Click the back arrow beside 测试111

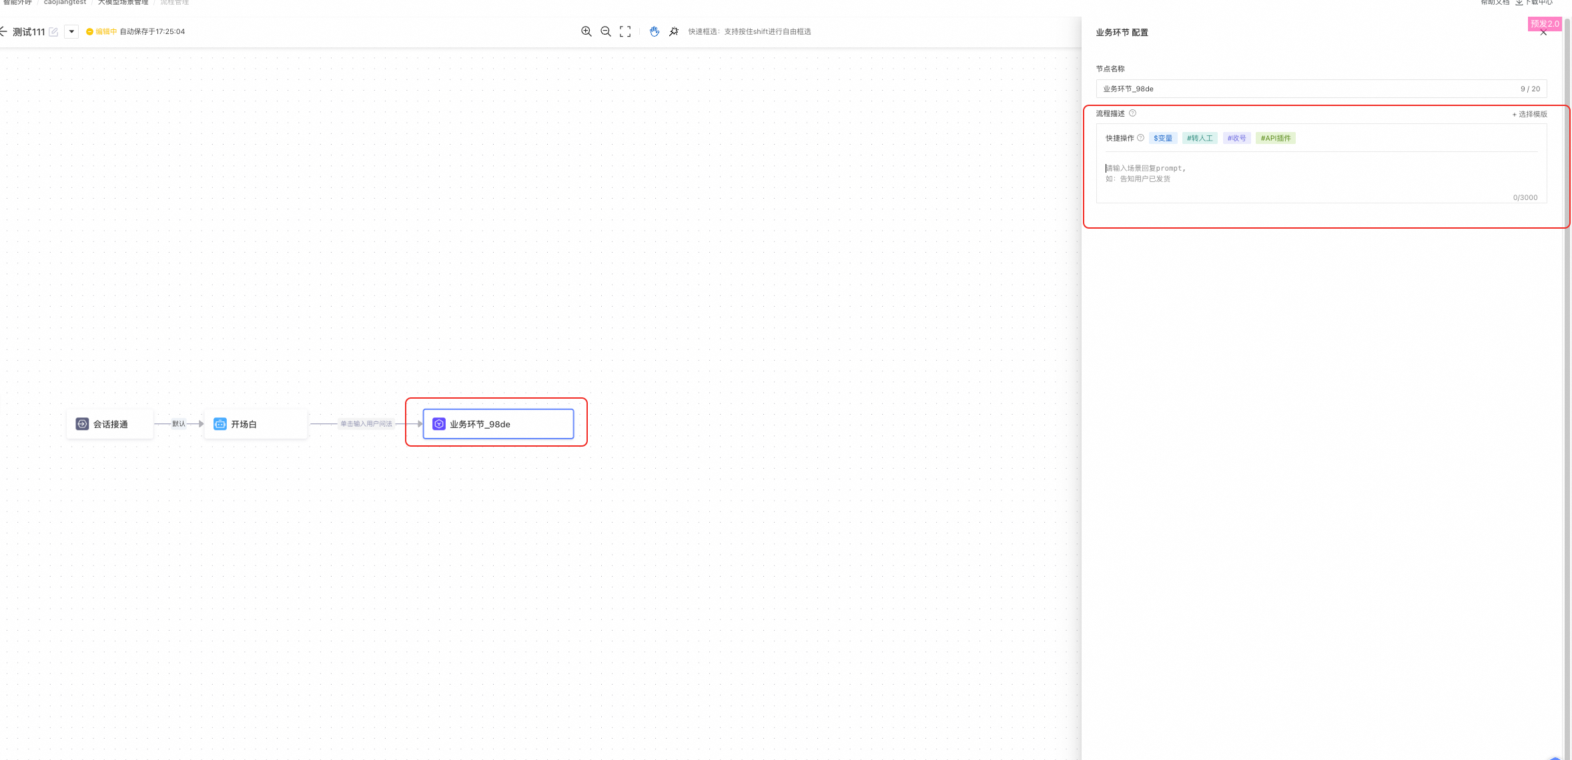pos(3,31)
